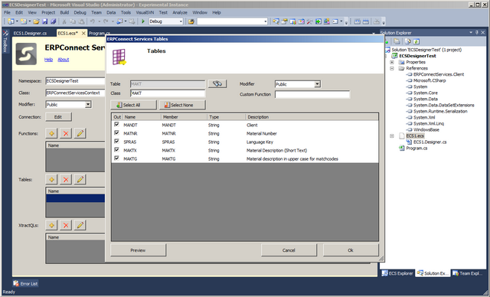Screen dimensions: 490x297
Task: Select ERPConnectServices.Client reference in Solution Explorer
Action: tap(439, 74)
